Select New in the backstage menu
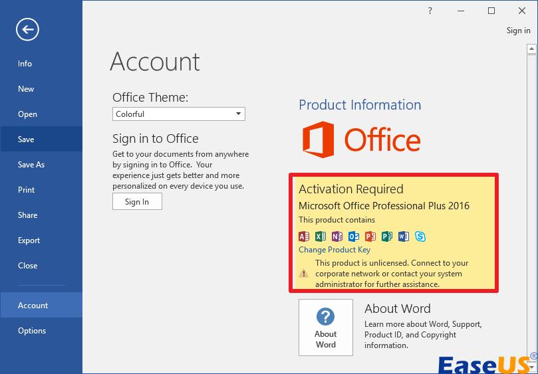The image size is (538, 374). (x=41, y=89)
